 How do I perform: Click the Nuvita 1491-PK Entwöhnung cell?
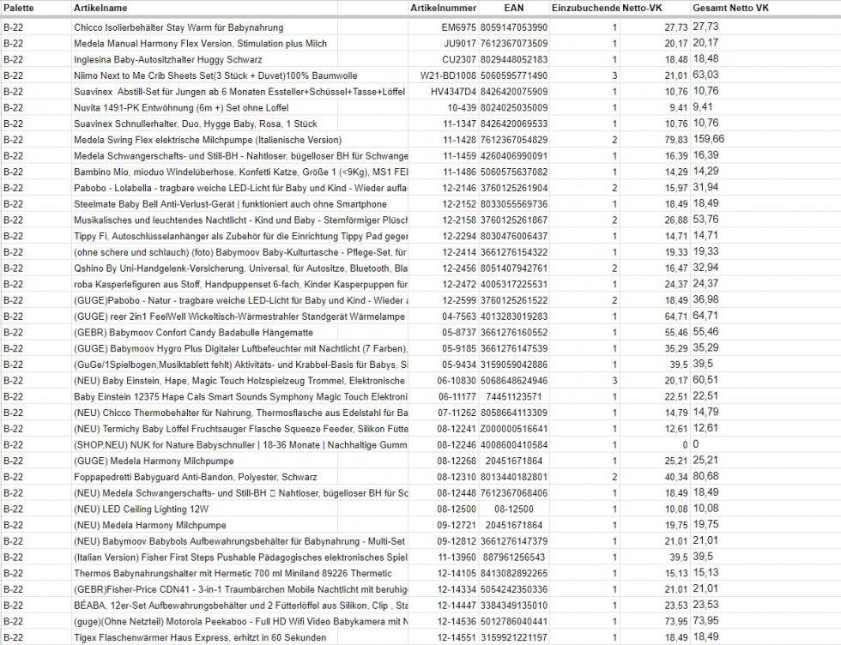(x=181, y=108)
